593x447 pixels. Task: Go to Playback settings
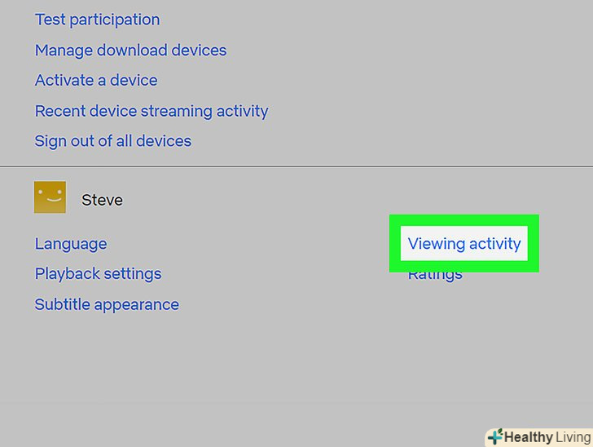pos(98,273)
